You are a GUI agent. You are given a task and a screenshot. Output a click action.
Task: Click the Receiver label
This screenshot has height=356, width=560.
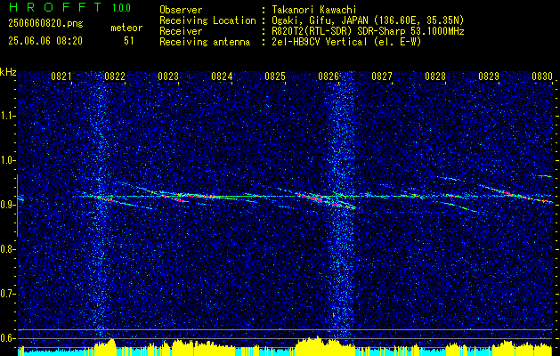(x=181, y=31)
